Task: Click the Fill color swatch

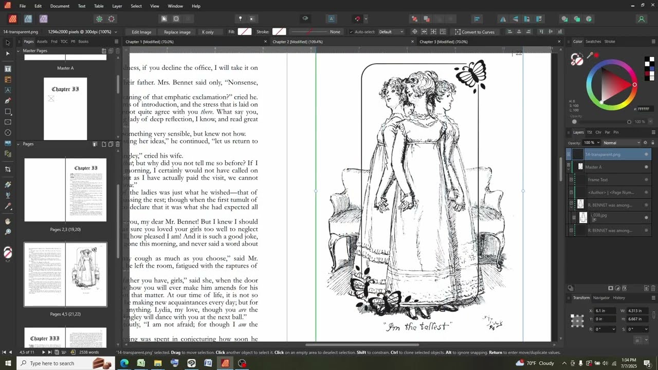Action: point(245,32)
